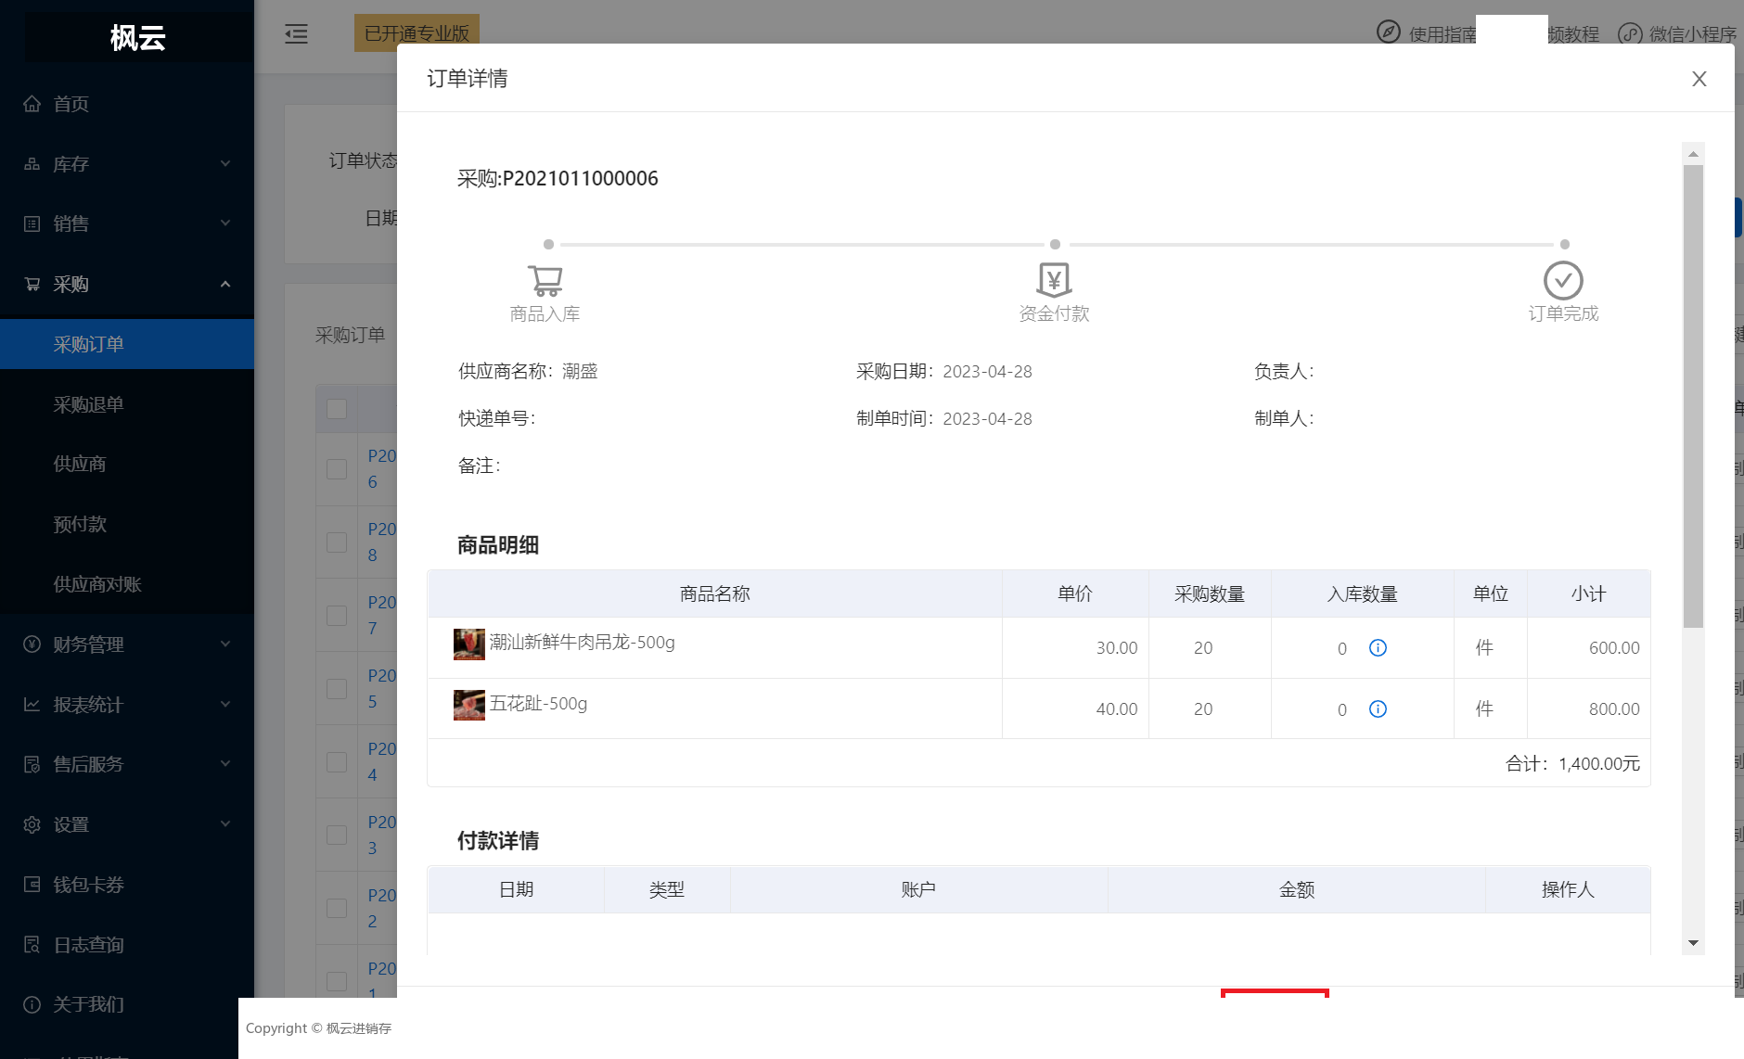Click the 商品入库 cart step icon
This screenshot has width=1744, height=1059.
click(x=545, y=280)
